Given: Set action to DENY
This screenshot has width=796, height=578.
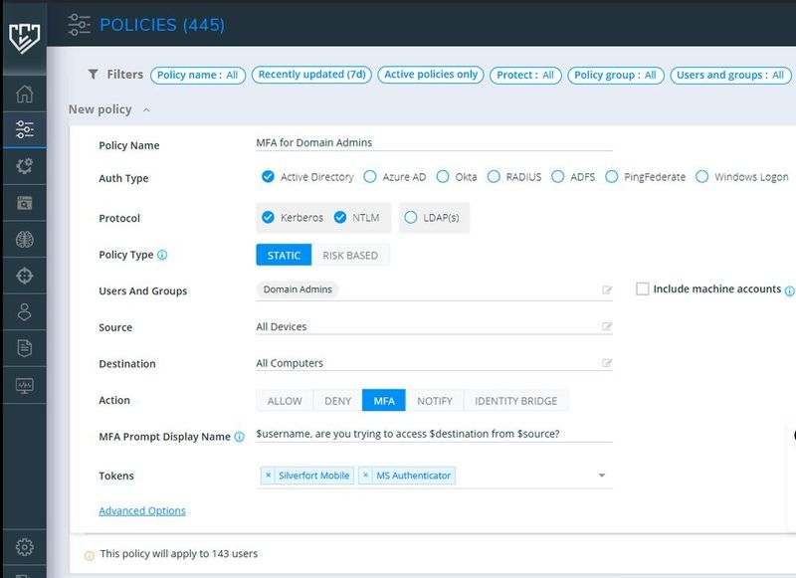Looking at the screenshot, I should pyautogui.click(x=337, y=400).
